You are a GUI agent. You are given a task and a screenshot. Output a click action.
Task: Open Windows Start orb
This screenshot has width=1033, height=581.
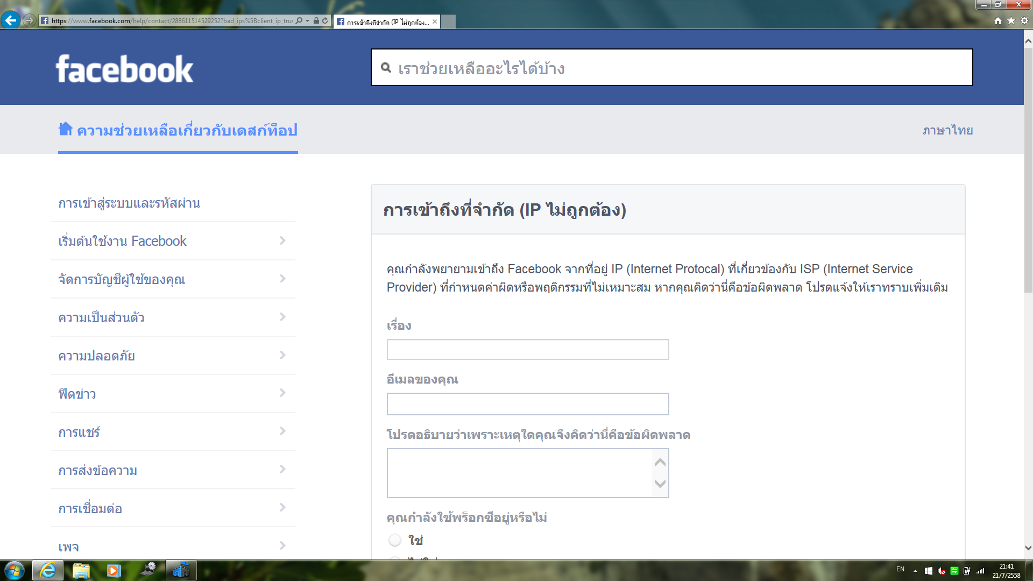pos(15,570)
